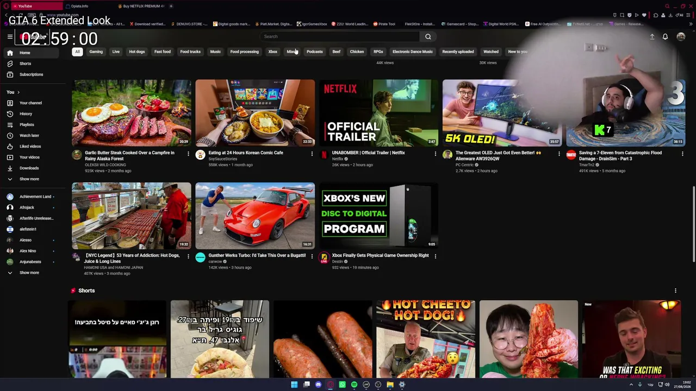Open Discord from the taskbar
The image size is (696, 391).
click(318, 384)
